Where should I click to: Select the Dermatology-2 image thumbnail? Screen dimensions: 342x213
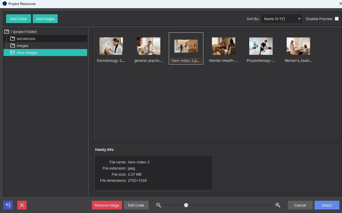click(x=111, y=46)
